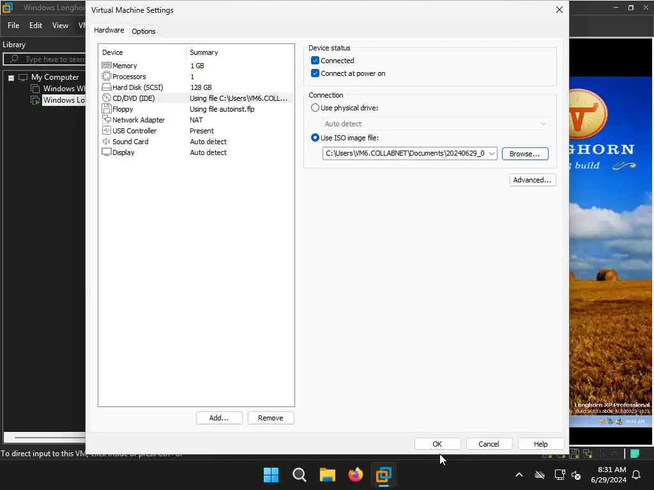Select the Memory device icon
This screenshot has width=654, height=490.
click(107, 66)
